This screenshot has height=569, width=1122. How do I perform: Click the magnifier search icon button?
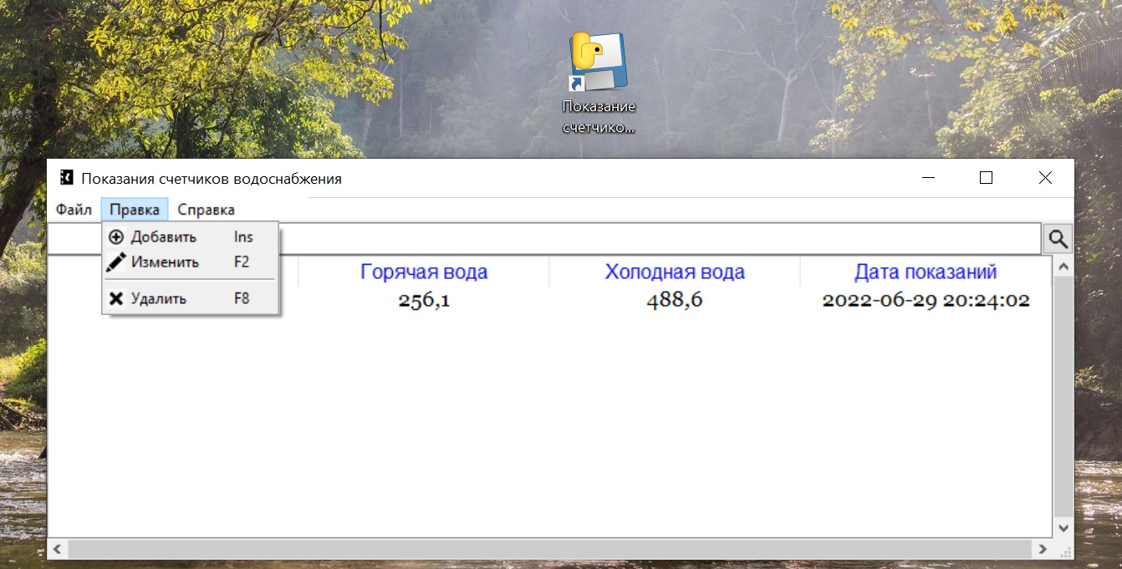[x=1058, y=239]
